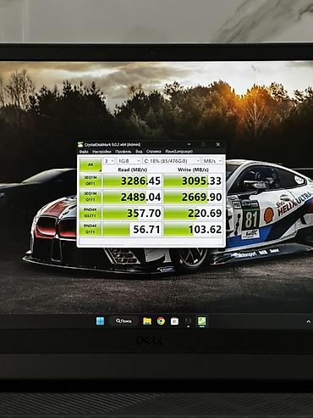The image size is (313, 418).
Task: Click the 357.70 read result
Action: click(x=132, y=213)
